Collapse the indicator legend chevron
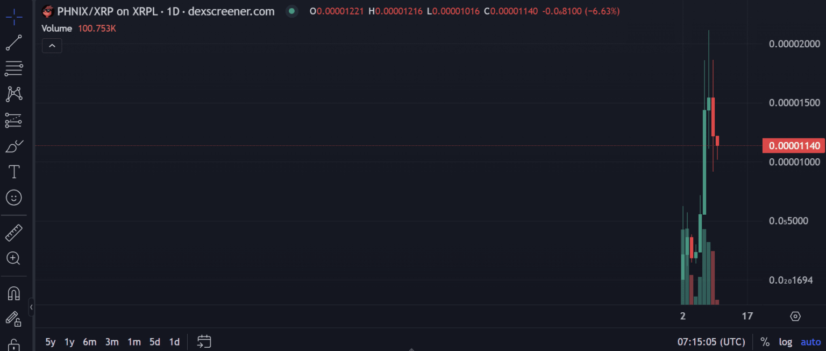Viewport: 826px width, 351px height. click(x=52, y=46)
